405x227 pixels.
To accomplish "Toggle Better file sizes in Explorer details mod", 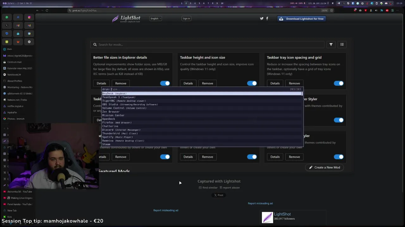I will pyautogui.click(x=165, y=83).
